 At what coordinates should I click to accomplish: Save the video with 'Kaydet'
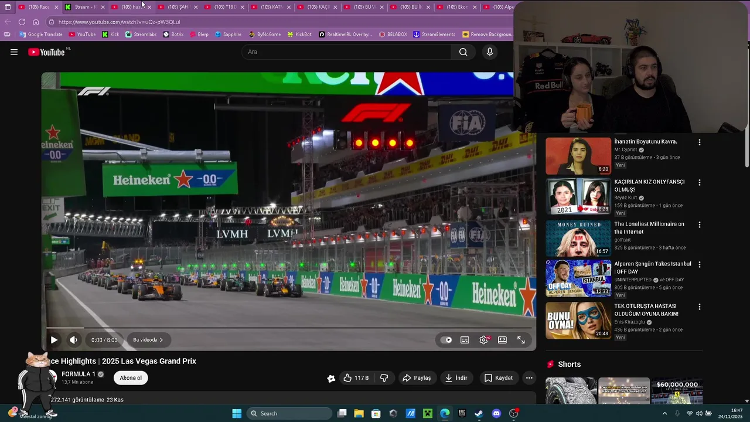(499, 378)
